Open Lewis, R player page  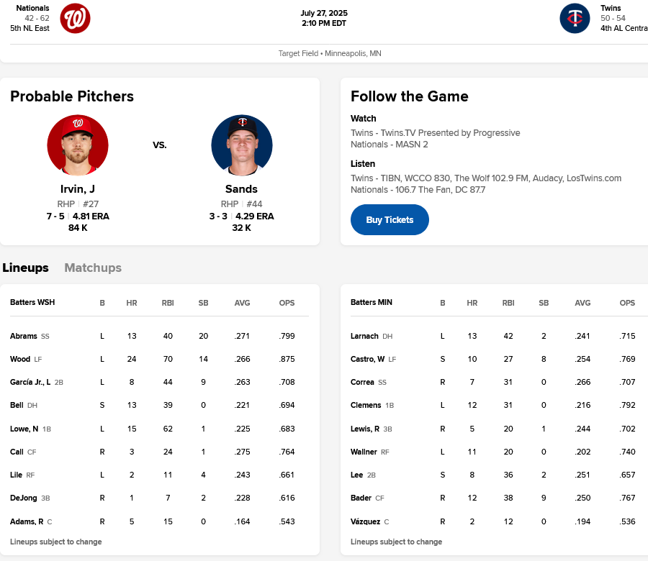click(365, 428)
